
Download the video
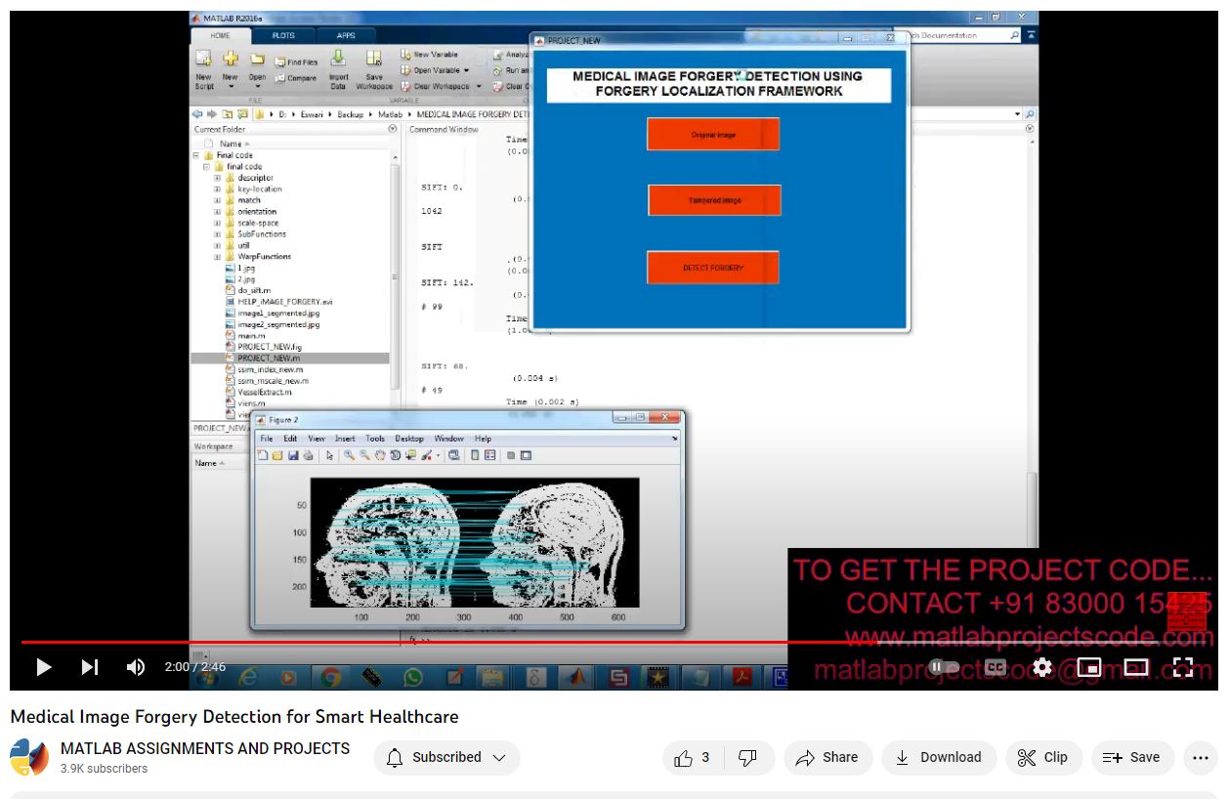click(x=938, y=757)
